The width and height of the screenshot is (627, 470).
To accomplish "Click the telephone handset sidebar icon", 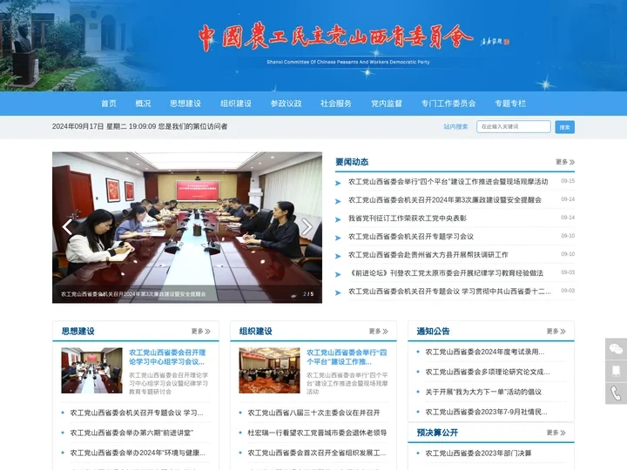I will pyautogui.click(x=616, y=393).
